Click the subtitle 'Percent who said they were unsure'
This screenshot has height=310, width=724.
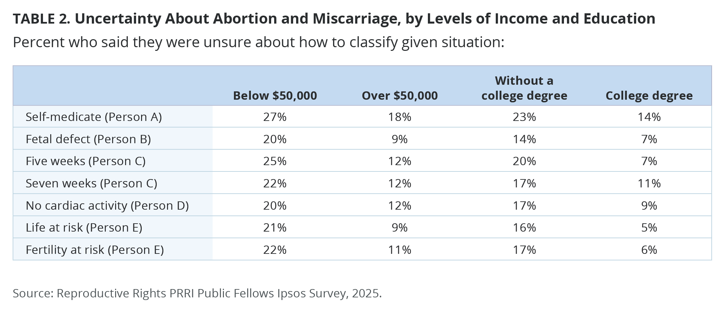pos(259,43)
